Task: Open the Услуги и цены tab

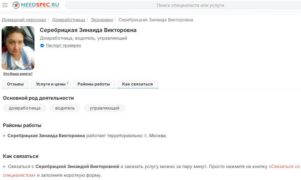Action: pos(51,84)
